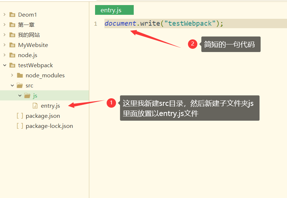Expand the Deom1 folder chevron
The image size is (287, 198).
coord(5,14)
